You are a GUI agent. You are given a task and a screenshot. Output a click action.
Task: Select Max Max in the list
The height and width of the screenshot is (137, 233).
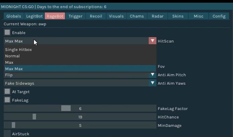point(14,69)
